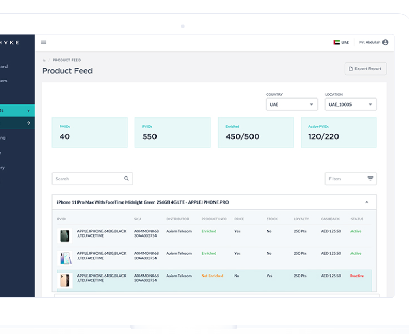409x334 pixels.
Task: Click the filter lines icon
Action: pyautogui.click(x=370, y=178)
